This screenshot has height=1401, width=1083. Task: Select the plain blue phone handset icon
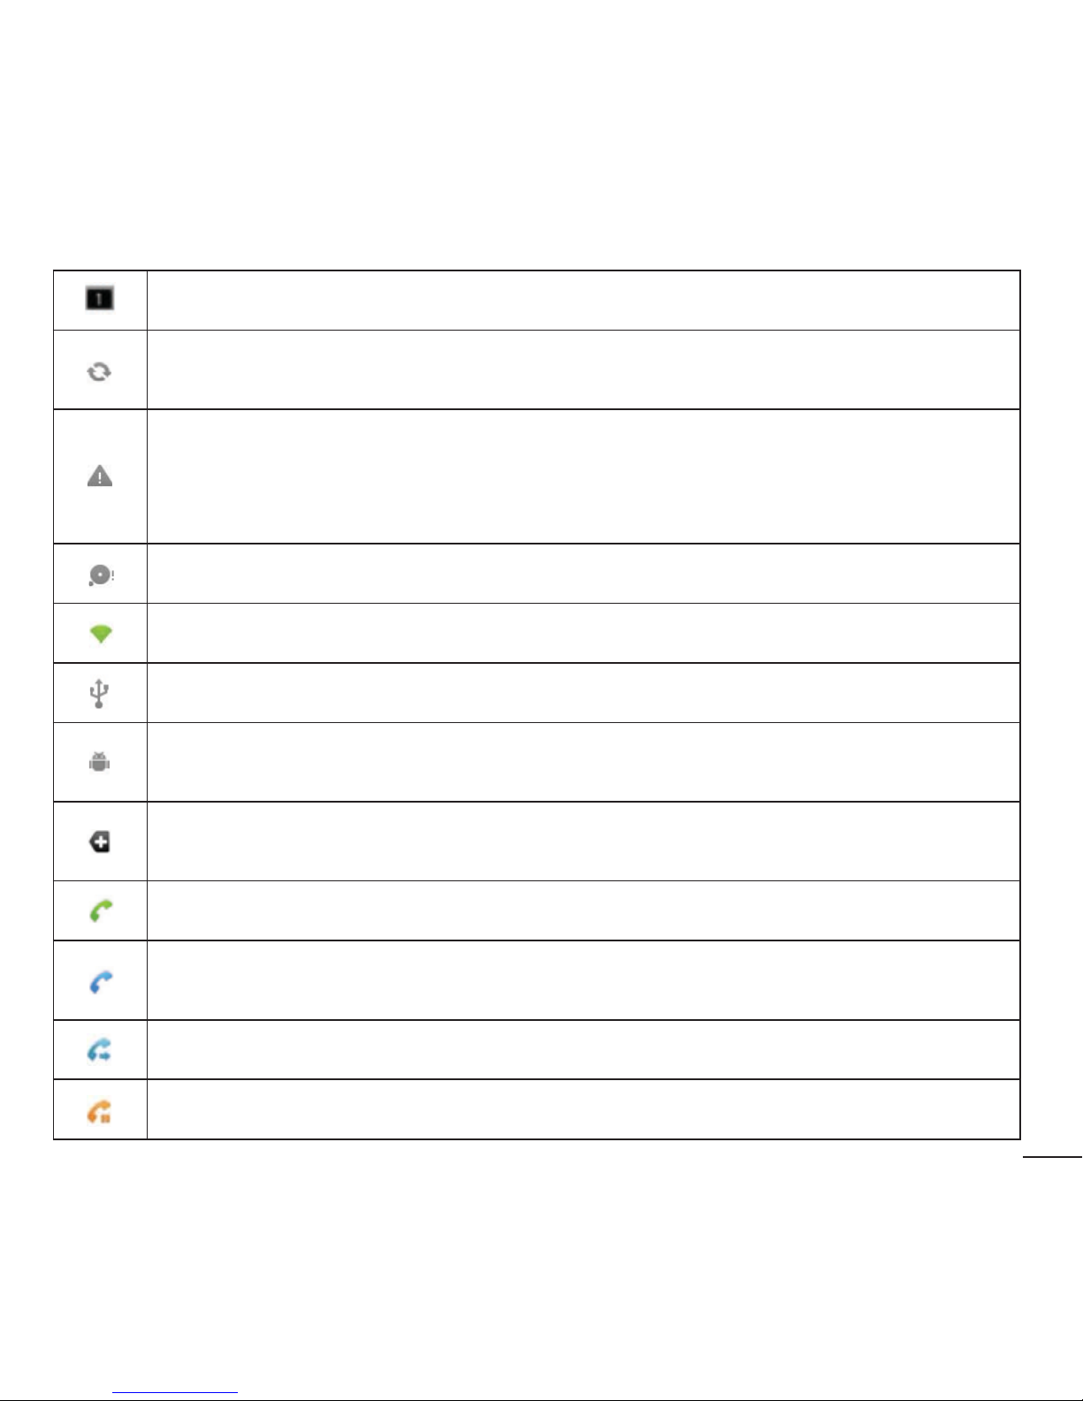(101, 982)
